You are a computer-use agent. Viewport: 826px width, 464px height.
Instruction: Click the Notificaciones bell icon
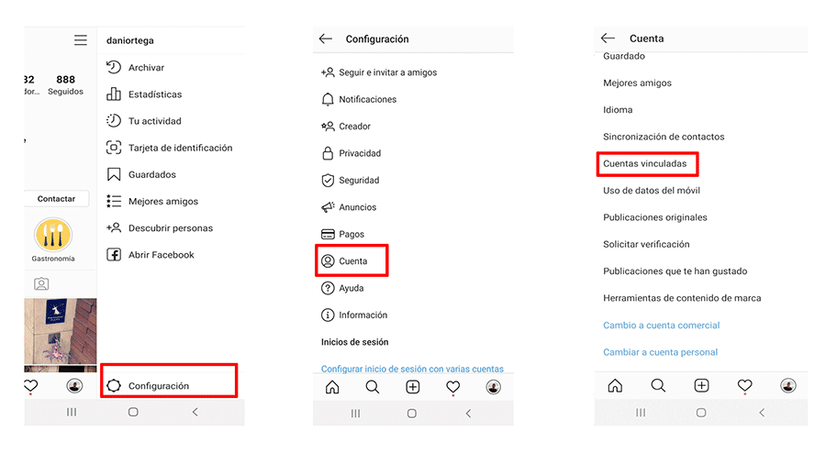click(328, 99)
